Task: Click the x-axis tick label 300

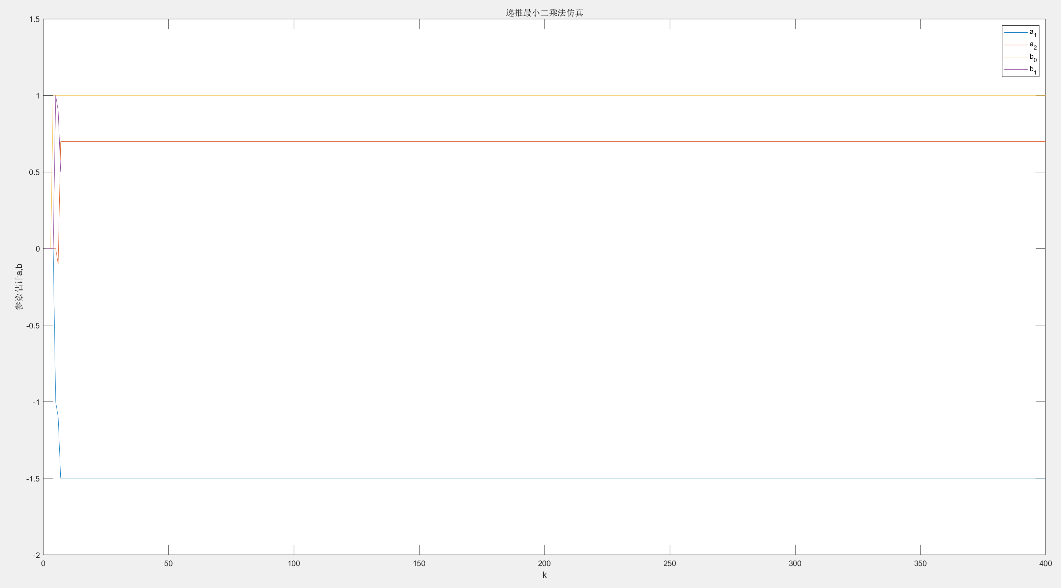Action: click(x=795, y=564)
